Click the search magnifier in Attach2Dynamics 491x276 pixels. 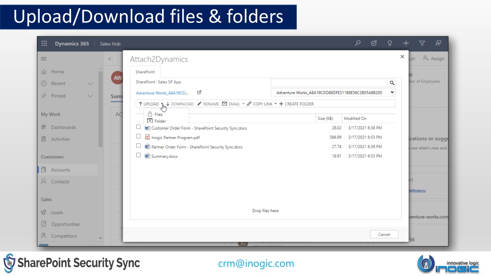[x=392, y=83]
